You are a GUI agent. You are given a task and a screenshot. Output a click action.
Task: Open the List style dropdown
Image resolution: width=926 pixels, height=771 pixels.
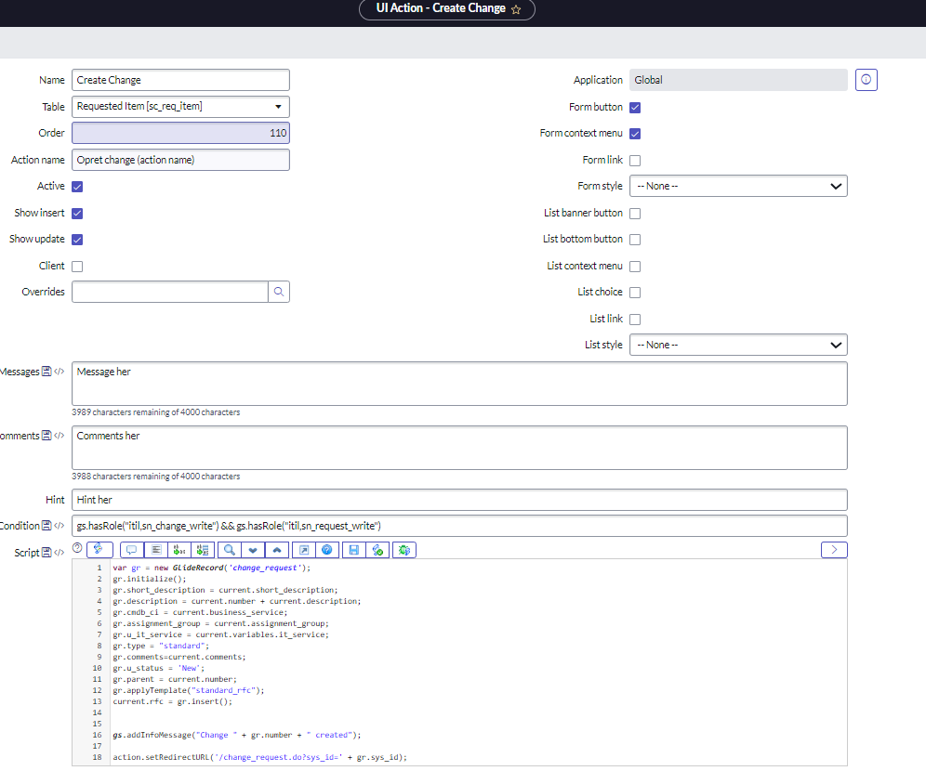[738, 345]
